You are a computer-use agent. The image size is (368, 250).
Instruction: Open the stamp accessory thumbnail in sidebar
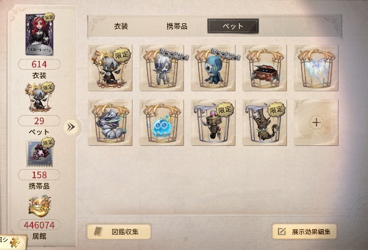(40, 153)
